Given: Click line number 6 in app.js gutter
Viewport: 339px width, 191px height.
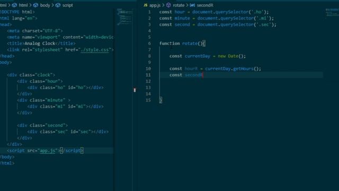Looking at the screenshot, I should (149, 44).
